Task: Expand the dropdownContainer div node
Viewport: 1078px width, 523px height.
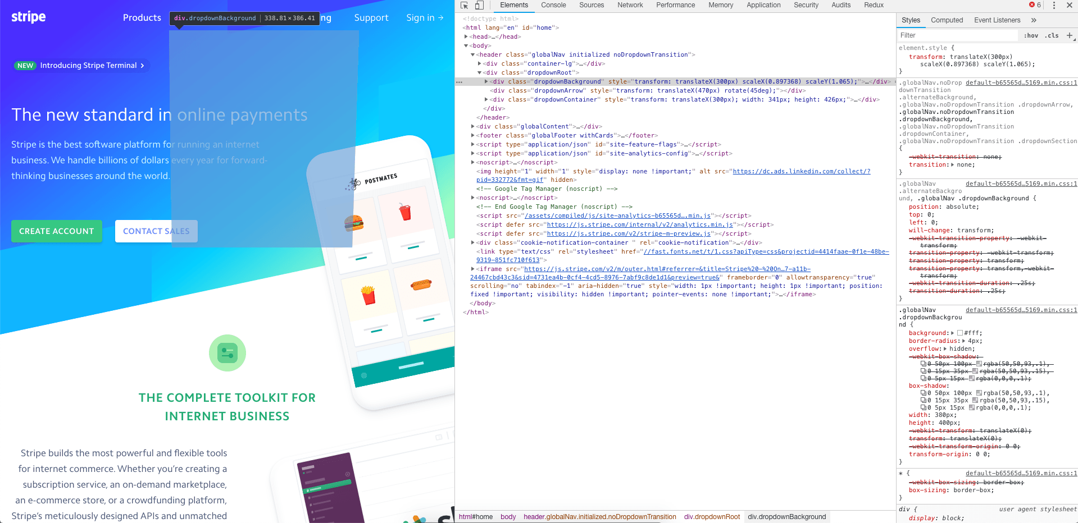Action: click(486, 99)
